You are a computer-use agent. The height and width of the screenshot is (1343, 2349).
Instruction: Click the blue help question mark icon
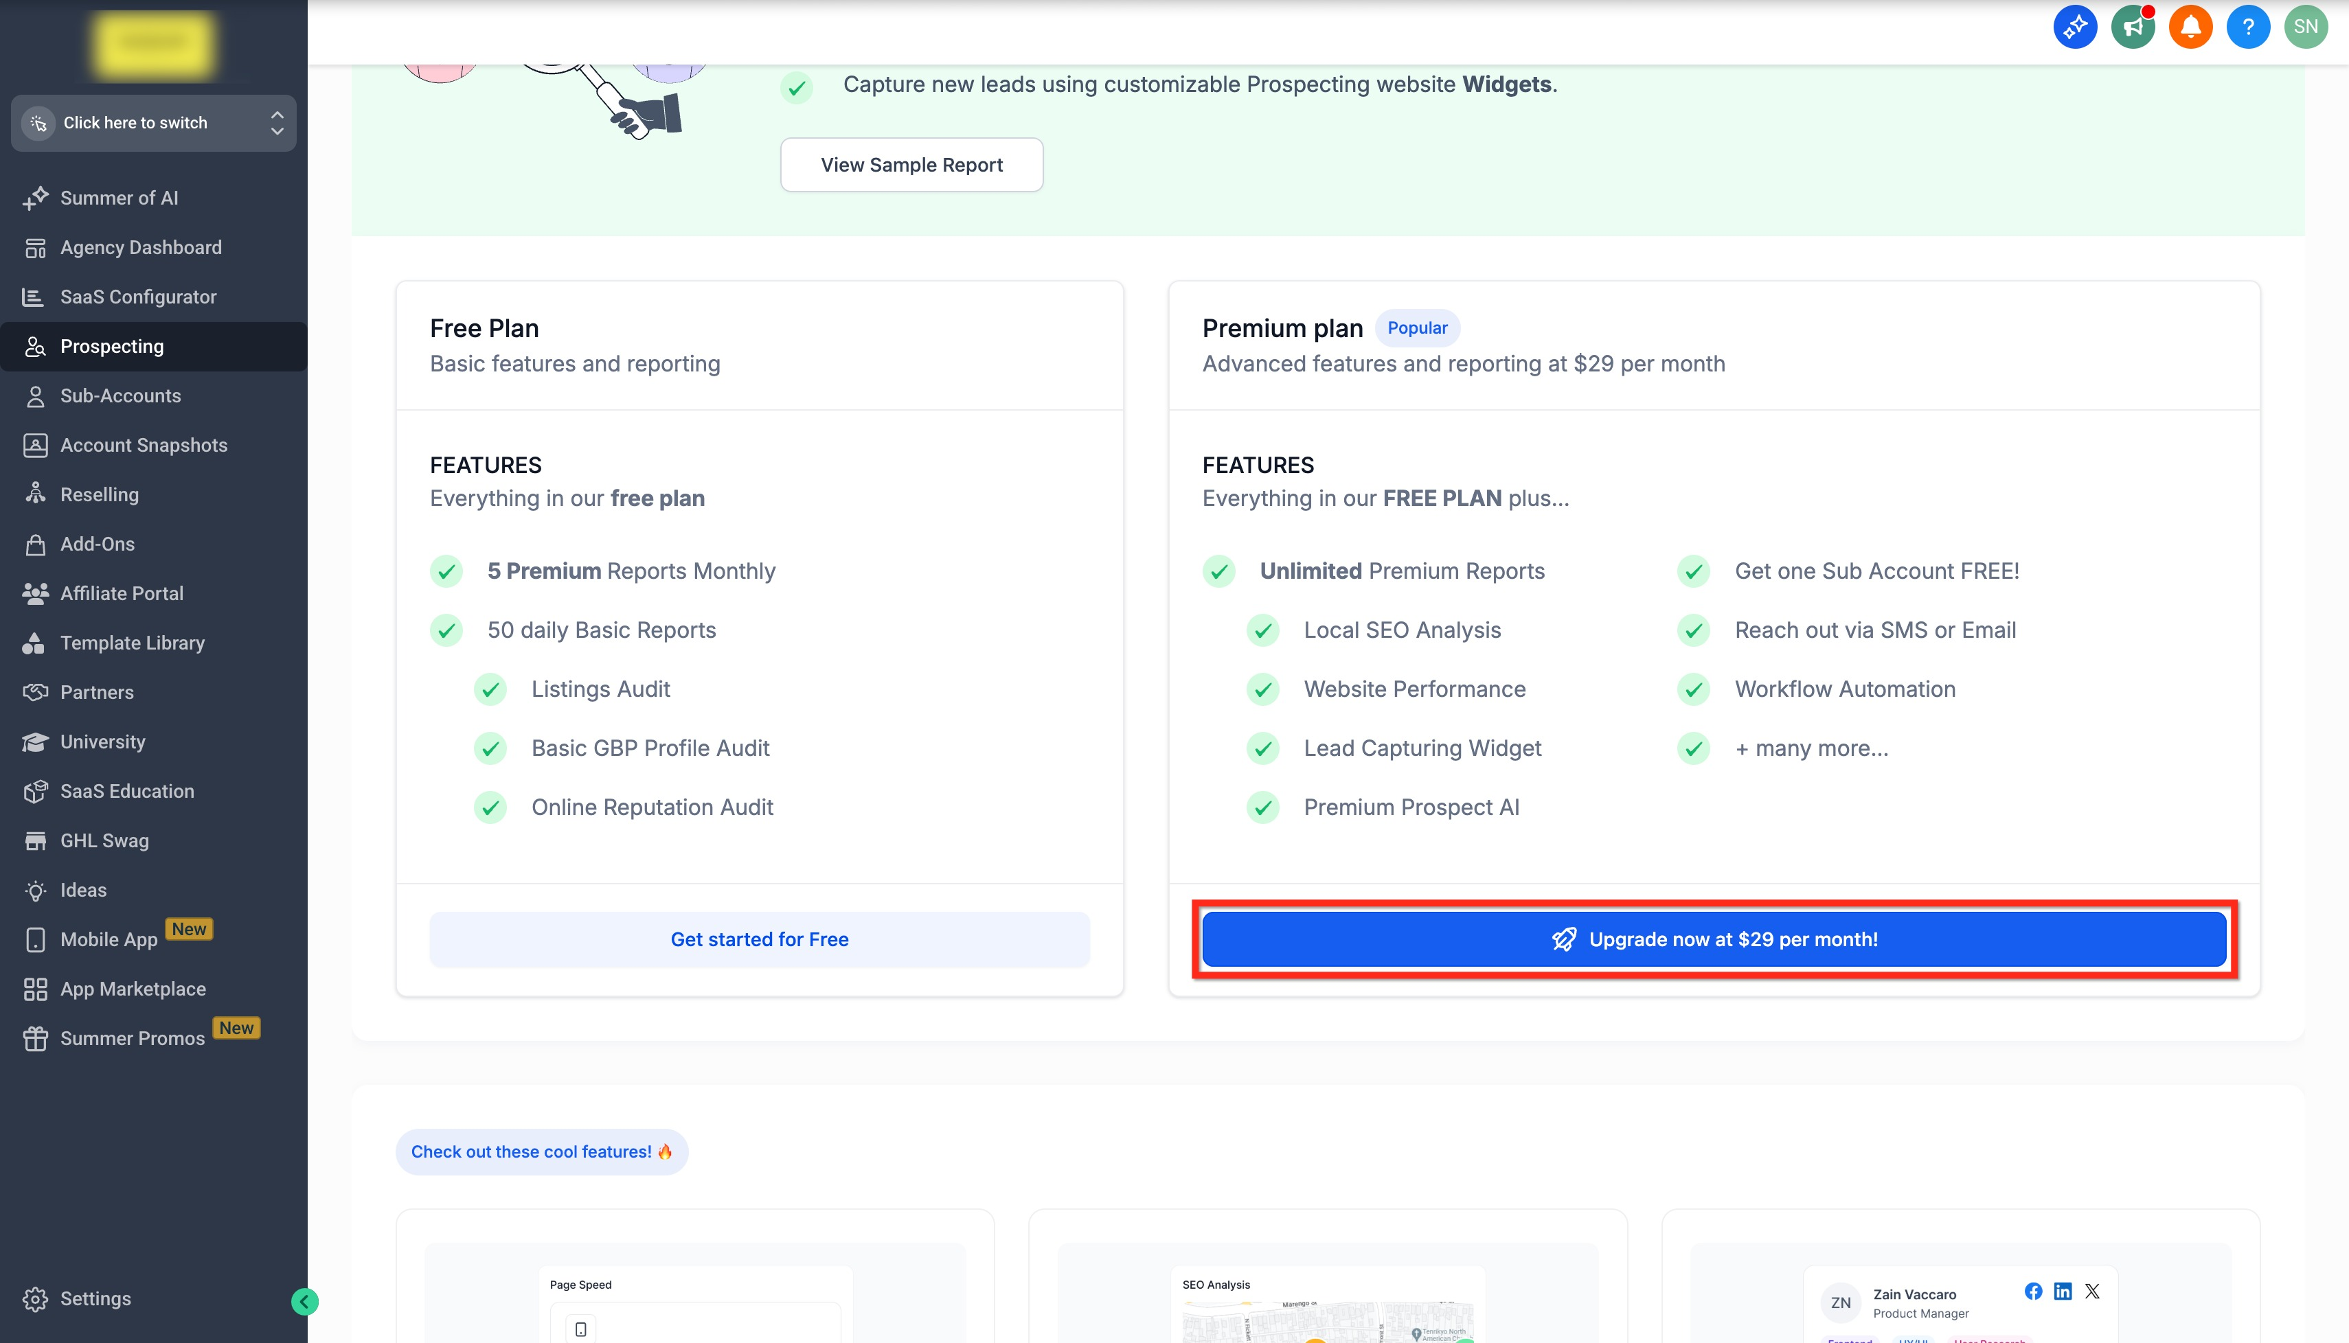click(2247, 27)
